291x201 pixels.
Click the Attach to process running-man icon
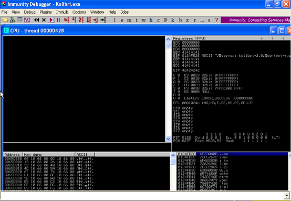coord(13,20)
